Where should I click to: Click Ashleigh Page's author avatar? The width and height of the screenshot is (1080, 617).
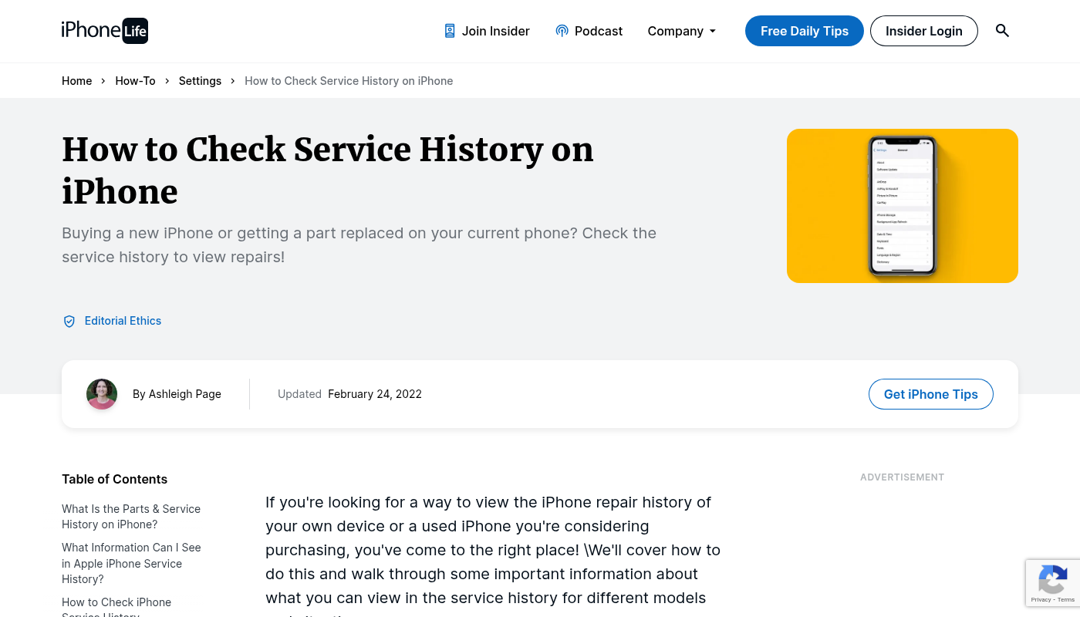(102, 394)
